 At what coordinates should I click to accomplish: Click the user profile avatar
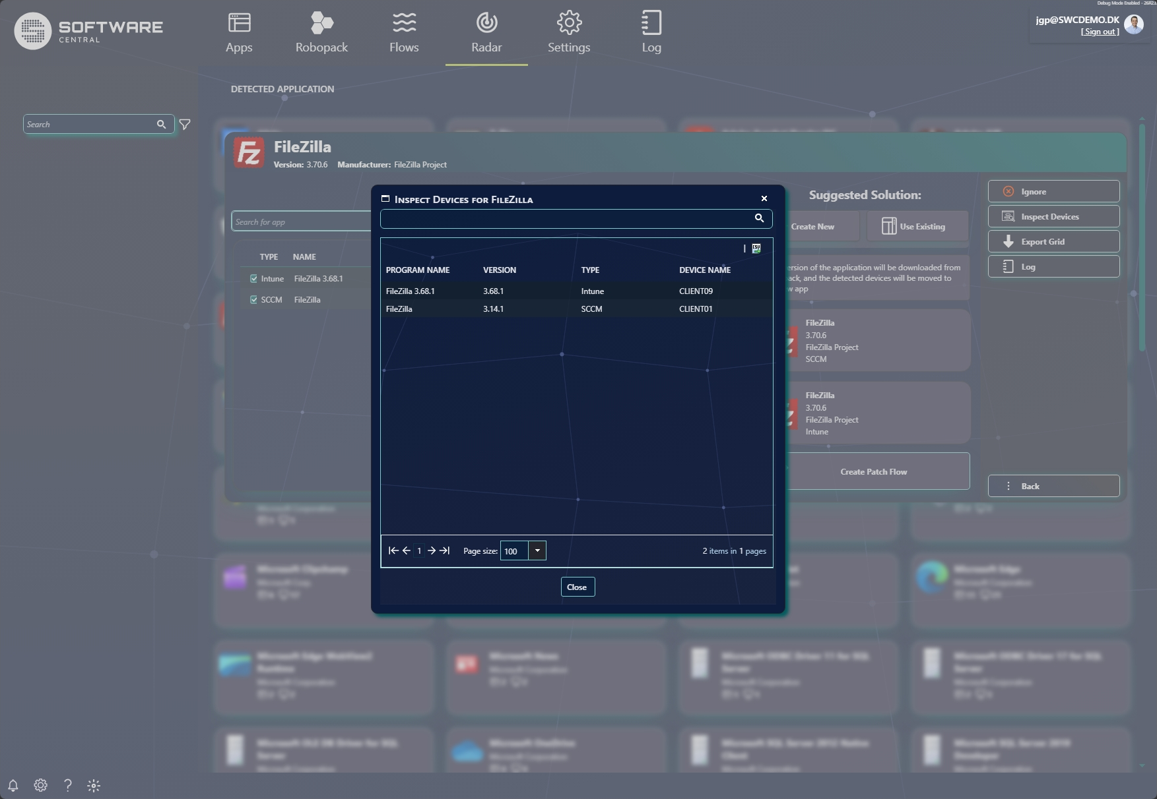[x=1133, y=25]
